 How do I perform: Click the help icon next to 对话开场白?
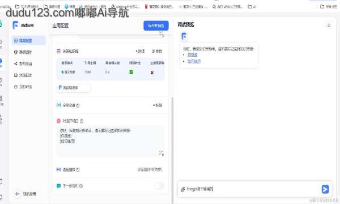[x=82, y=121]
